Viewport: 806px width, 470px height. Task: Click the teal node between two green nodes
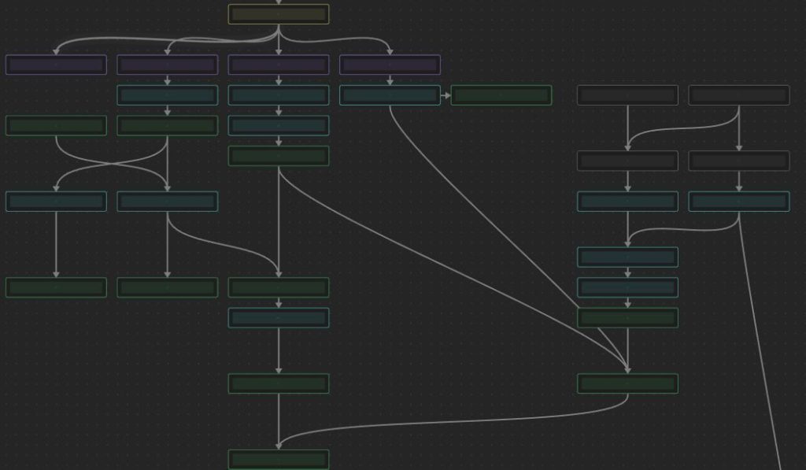click(279, 318)
